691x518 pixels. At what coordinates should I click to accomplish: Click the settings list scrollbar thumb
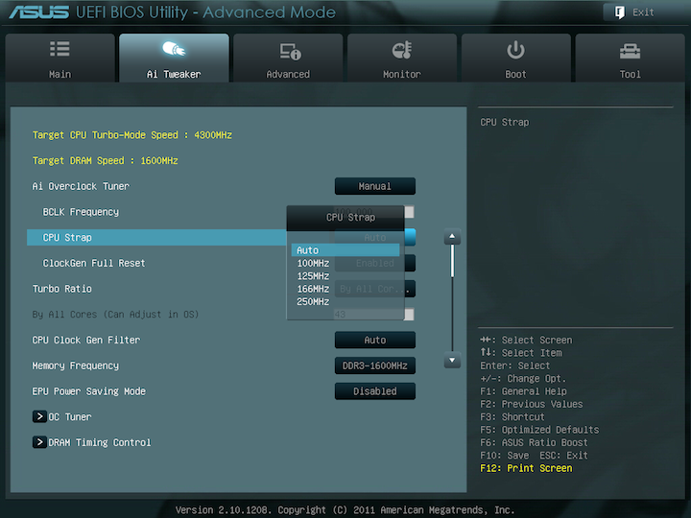(452, 261)
